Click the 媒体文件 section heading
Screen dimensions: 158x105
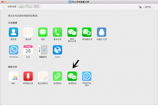click(13, 67)
